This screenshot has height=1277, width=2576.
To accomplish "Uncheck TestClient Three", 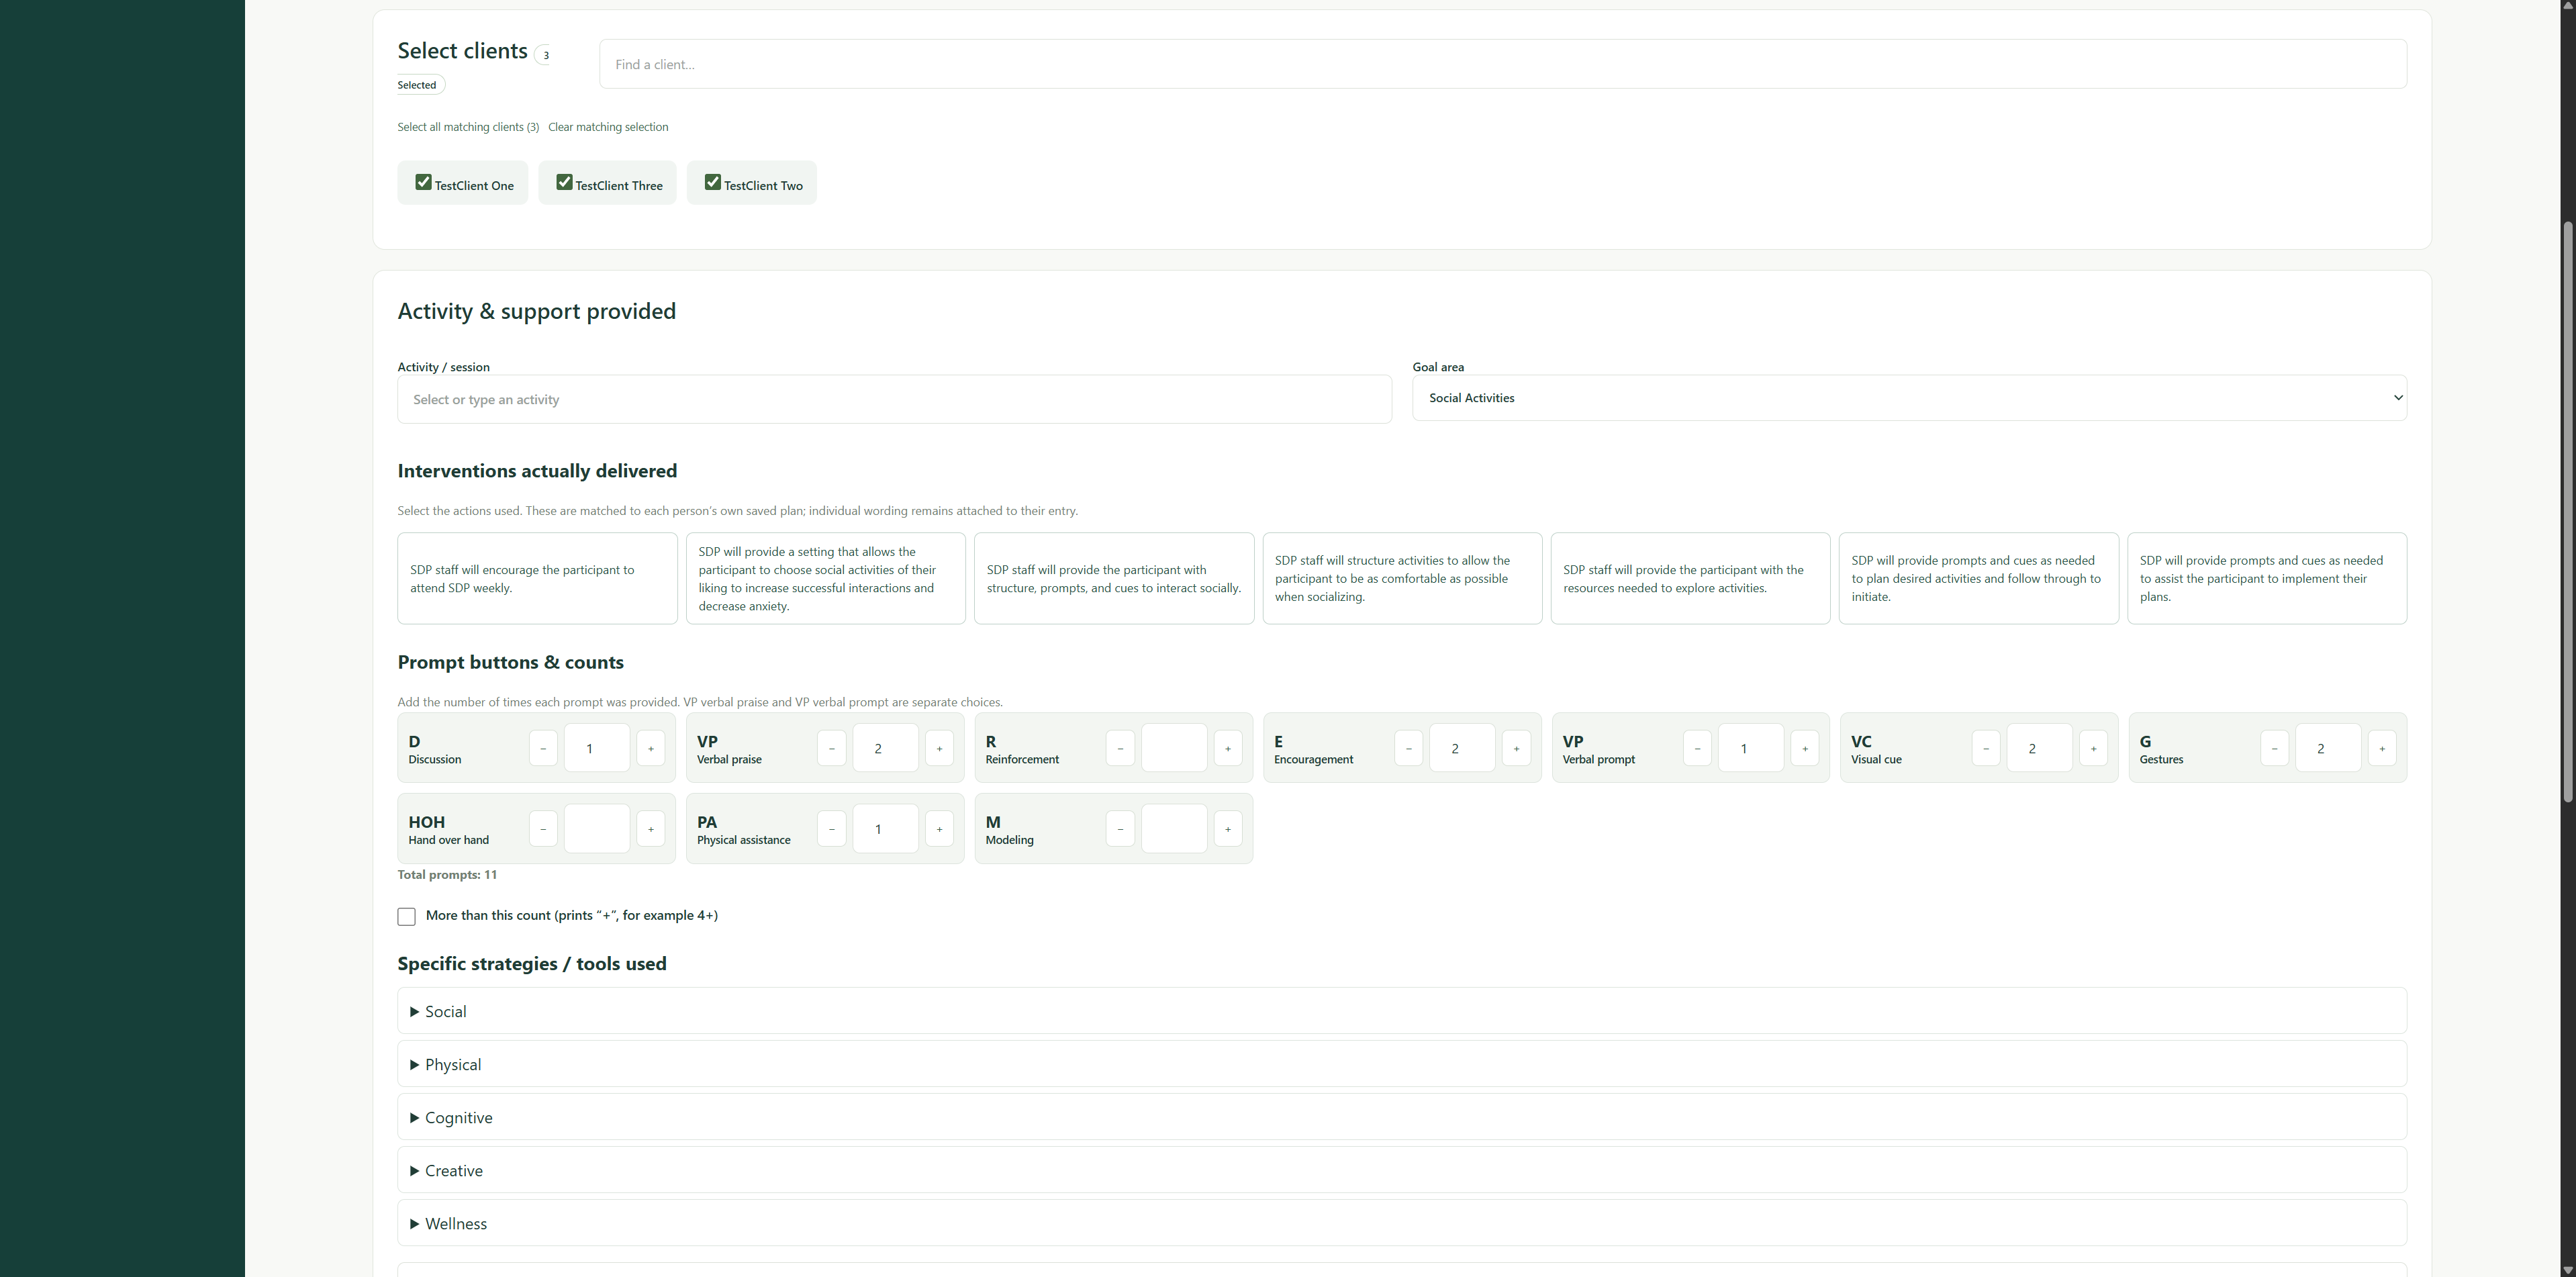I will (564, 182).
